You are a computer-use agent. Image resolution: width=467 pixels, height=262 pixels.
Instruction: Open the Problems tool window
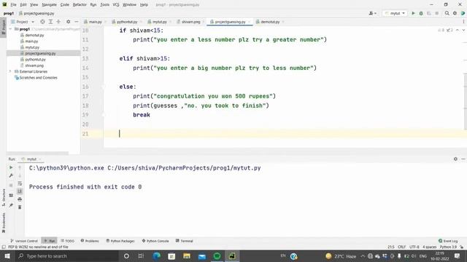(90, 241)
